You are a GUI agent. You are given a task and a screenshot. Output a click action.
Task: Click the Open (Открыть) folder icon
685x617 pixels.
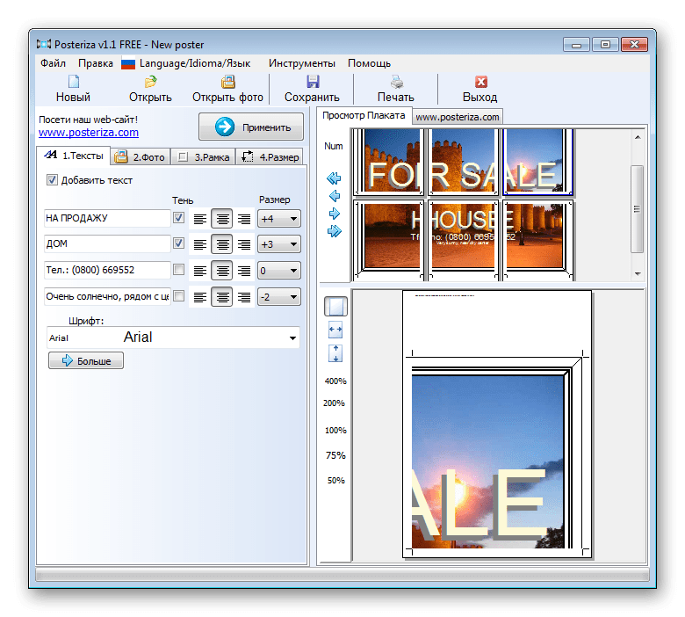[x=150, y=83]
